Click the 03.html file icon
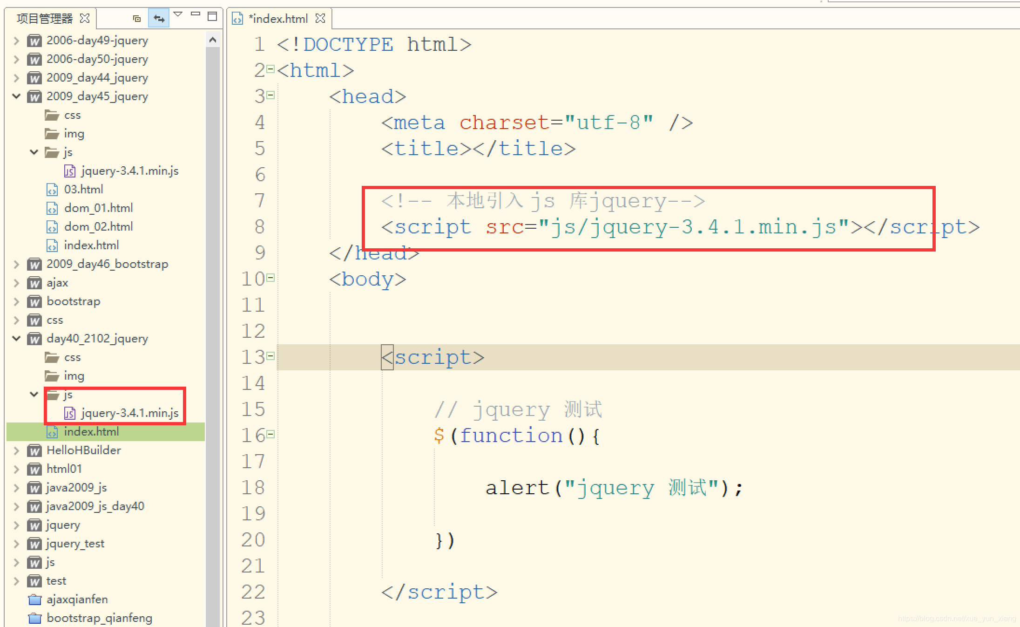Viewport: 1020px width, 627px height. (52, 189)
